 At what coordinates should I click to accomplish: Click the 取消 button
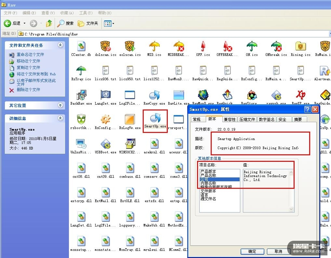pyautogui.click(x=278, y=251)
